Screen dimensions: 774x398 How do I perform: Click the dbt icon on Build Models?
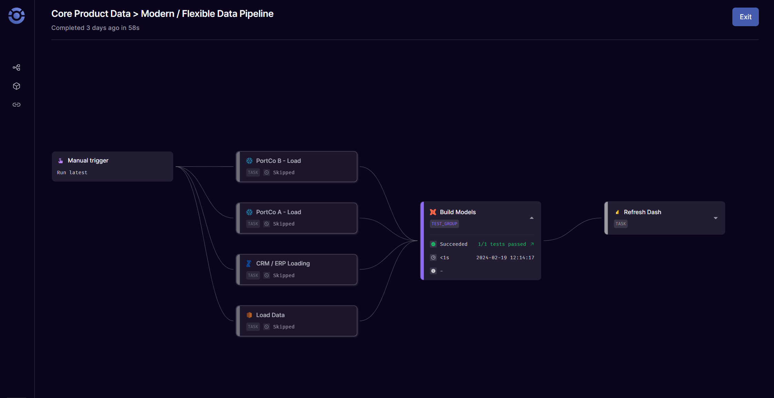click(433, 212)
